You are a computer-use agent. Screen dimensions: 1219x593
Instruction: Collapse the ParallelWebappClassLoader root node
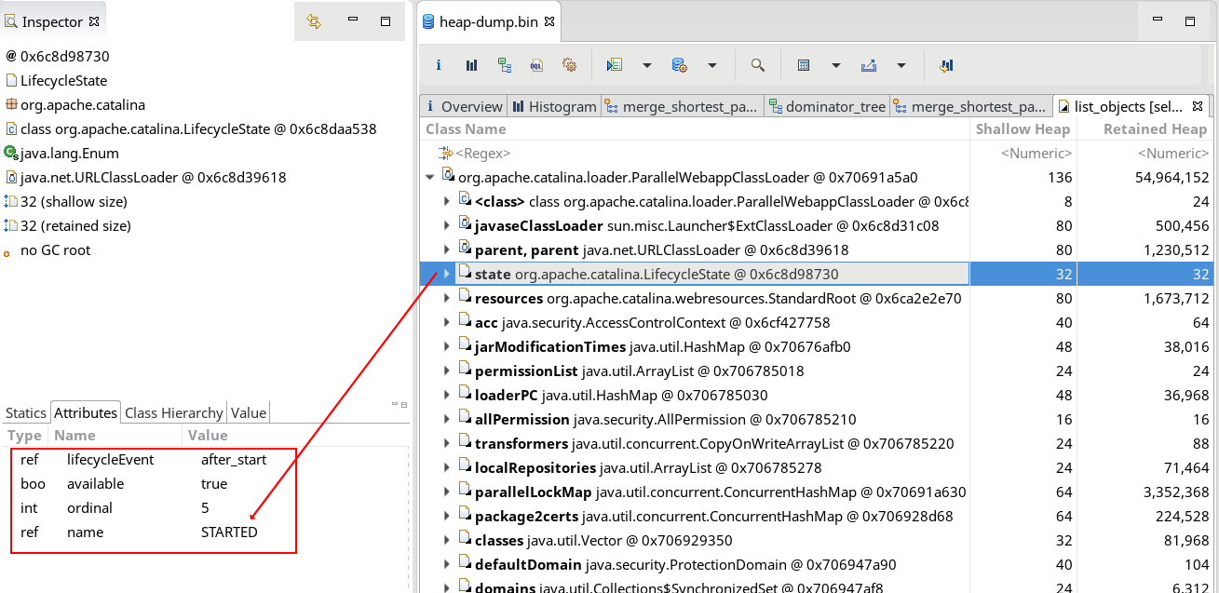click(x=429, y=177)
